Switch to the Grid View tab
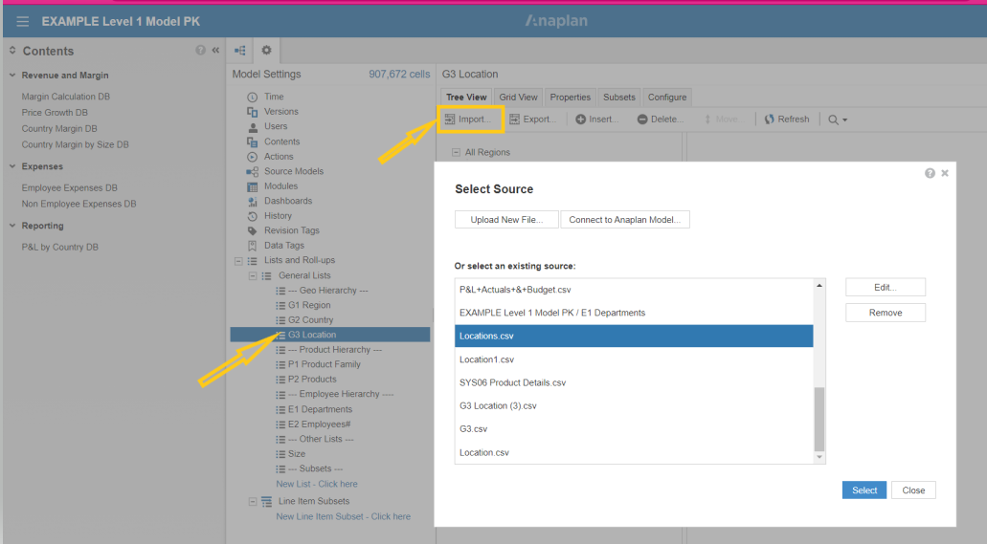The image size is (987, 544). (518, 97)
